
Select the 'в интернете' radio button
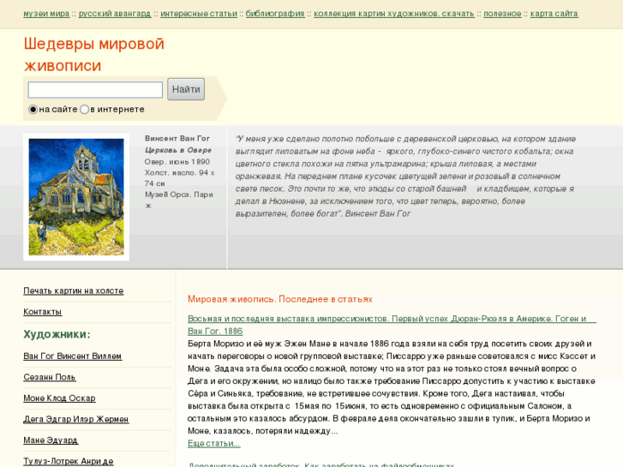(84, 110)
